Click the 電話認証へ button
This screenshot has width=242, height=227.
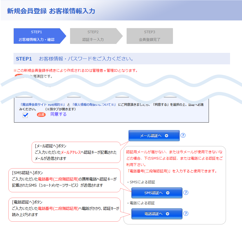pos(157,214)
